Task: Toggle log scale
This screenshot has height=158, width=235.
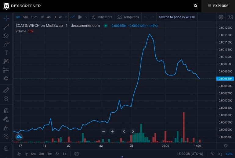Action: (x=220, y=154)
